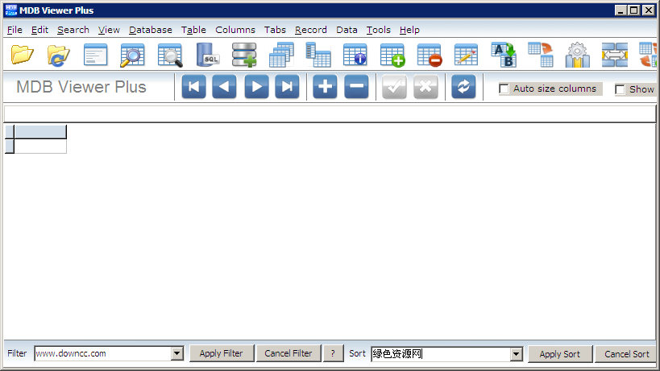The height and width of the screenshot is (371, 660).
Task: Cancel edit with X button
Action: click(426, 87)
